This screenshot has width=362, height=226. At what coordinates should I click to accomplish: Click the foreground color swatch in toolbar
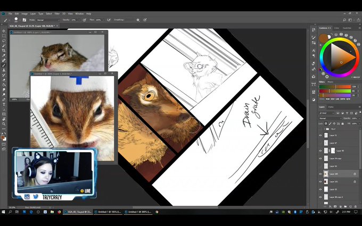(x=3, y=137)
